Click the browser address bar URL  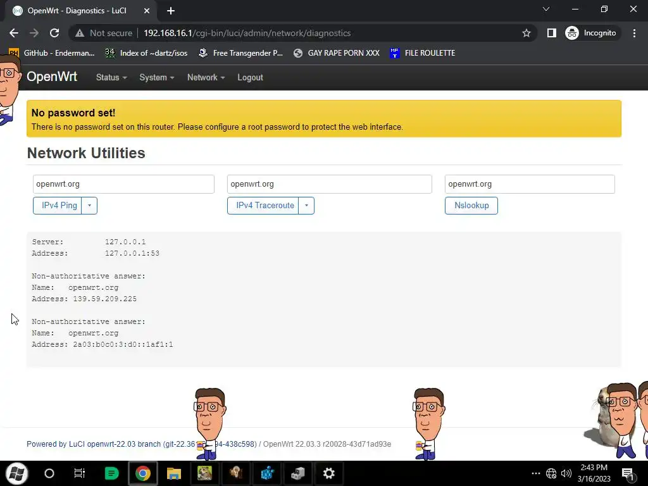pos(247,33)
